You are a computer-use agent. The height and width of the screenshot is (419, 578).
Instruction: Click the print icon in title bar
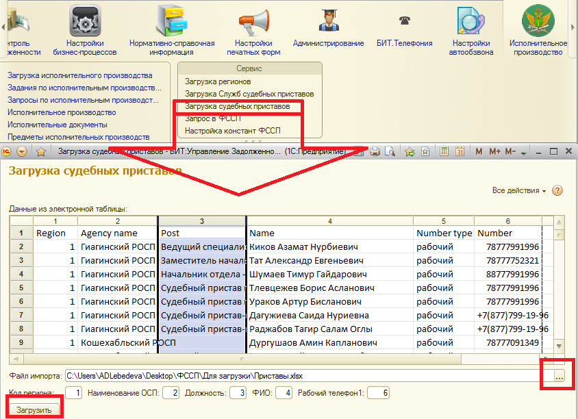pyautogui.click(x=375, y=151)
